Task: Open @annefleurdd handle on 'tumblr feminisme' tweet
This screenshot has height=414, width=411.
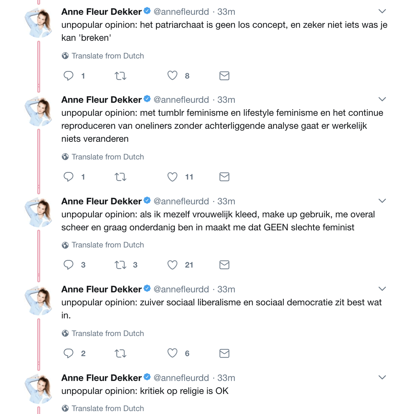Action: pyautogui.click(x=181, y=100)
